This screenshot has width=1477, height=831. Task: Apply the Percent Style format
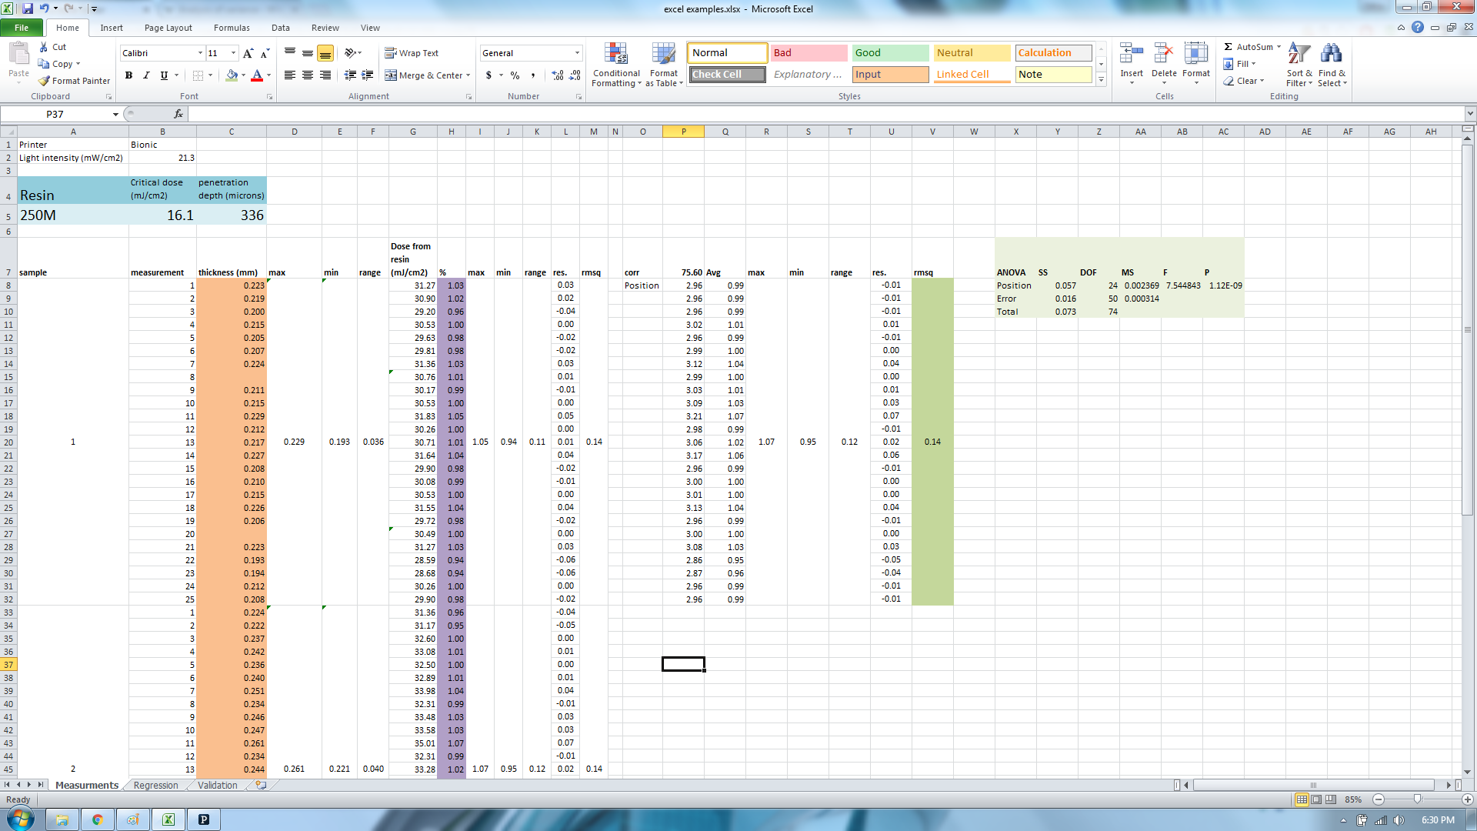(x=515, y=75)
